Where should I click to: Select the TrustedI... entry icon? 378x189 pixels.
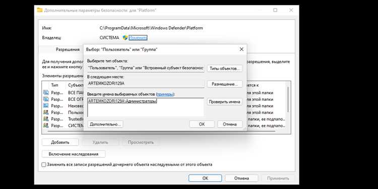tap(46, 119)
